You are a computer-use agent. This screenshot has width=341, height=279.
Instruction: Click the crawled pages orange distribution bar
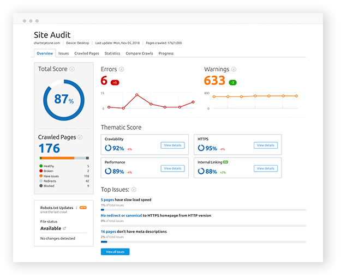[x=58, y=158]
